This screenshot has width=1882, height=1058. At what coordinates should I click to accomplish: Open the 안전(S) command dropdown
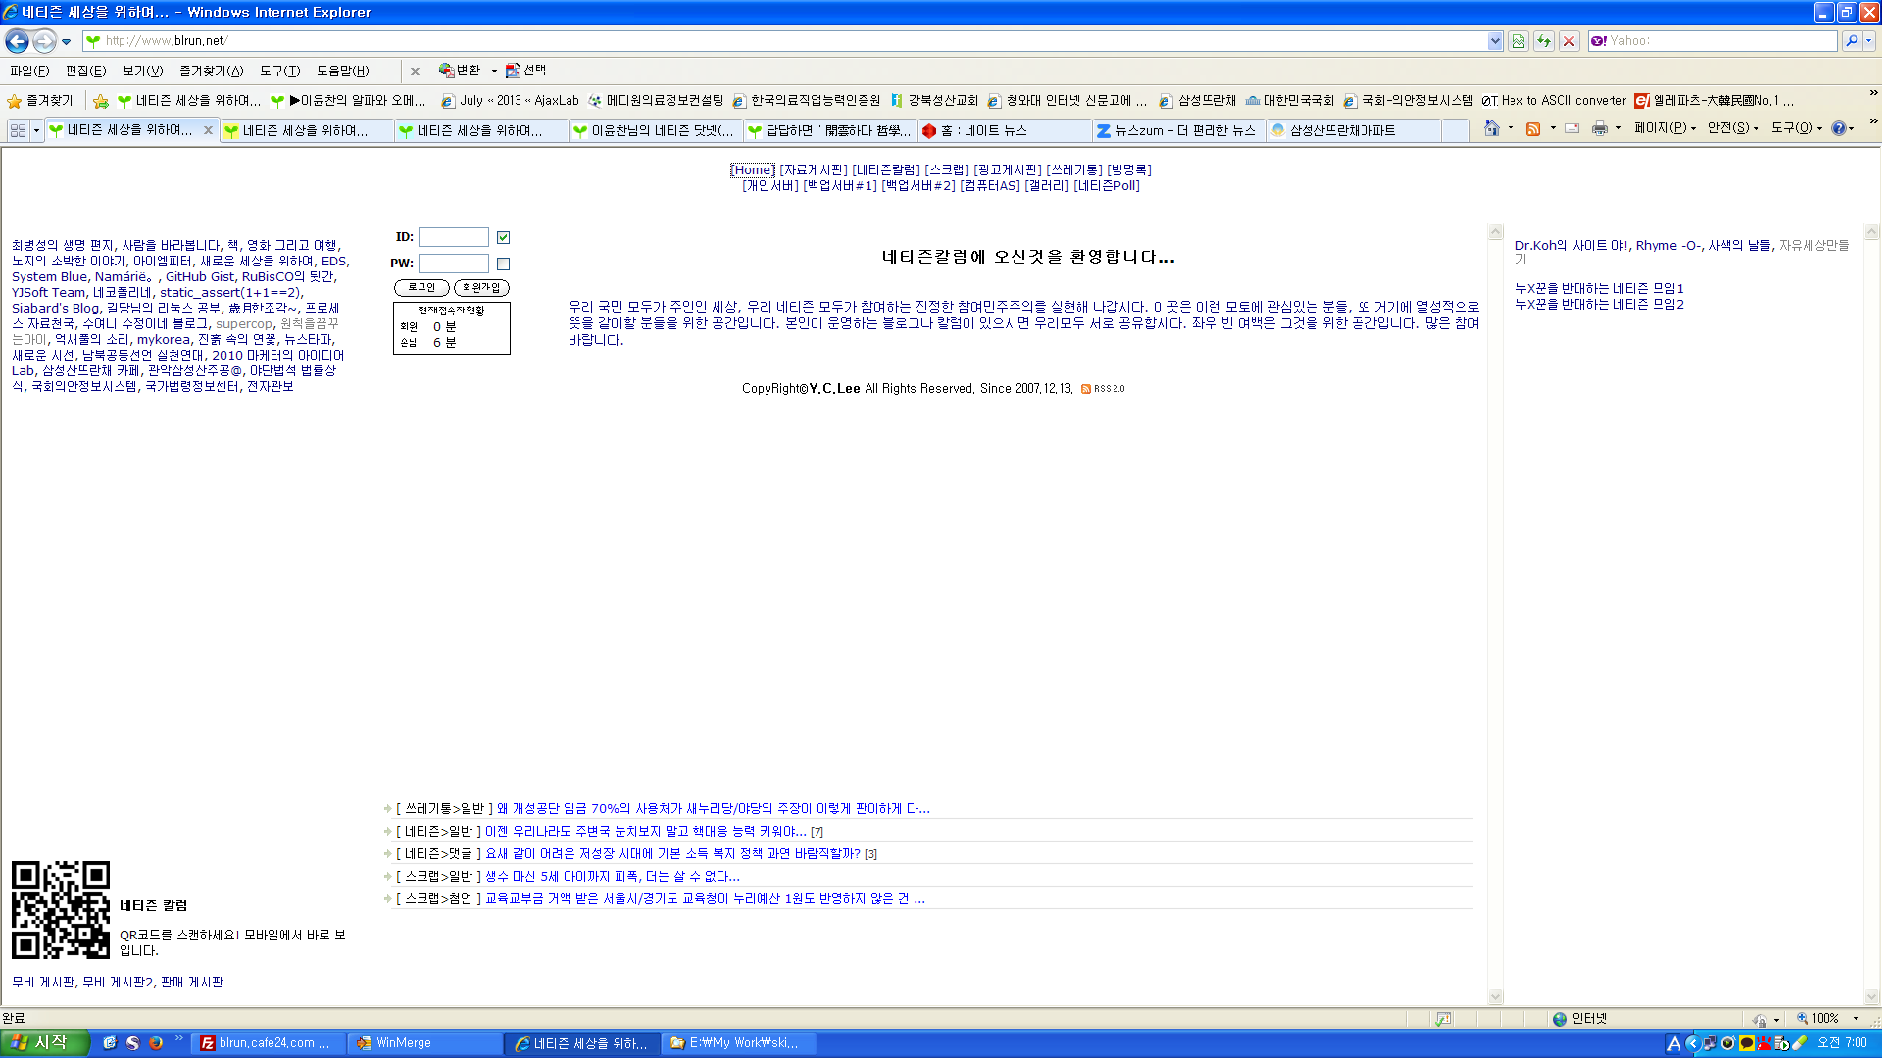(x=1733, y=128)
